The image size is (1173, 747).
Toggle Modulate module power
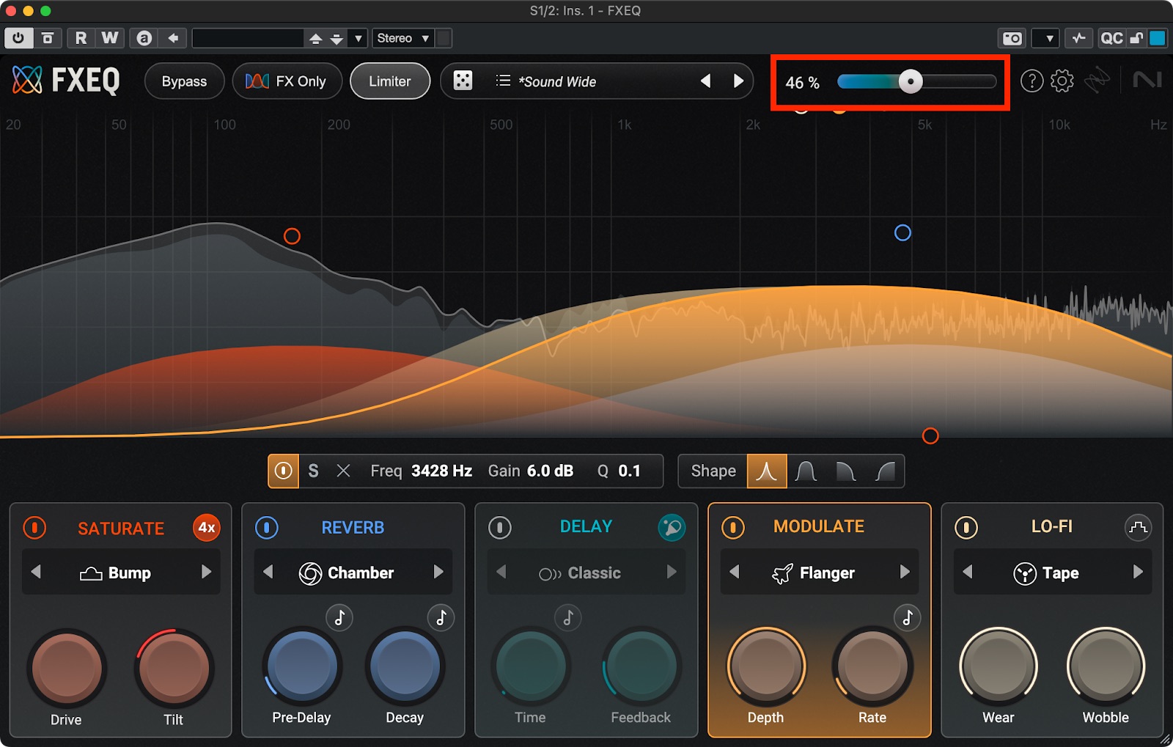click(x=733, y=527)
